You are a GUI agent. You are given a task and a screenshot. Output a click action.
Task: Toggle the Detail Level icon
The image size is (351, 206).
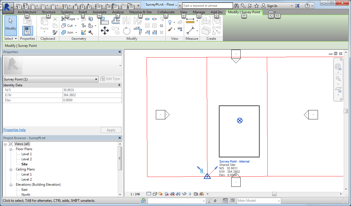(149, 194)
